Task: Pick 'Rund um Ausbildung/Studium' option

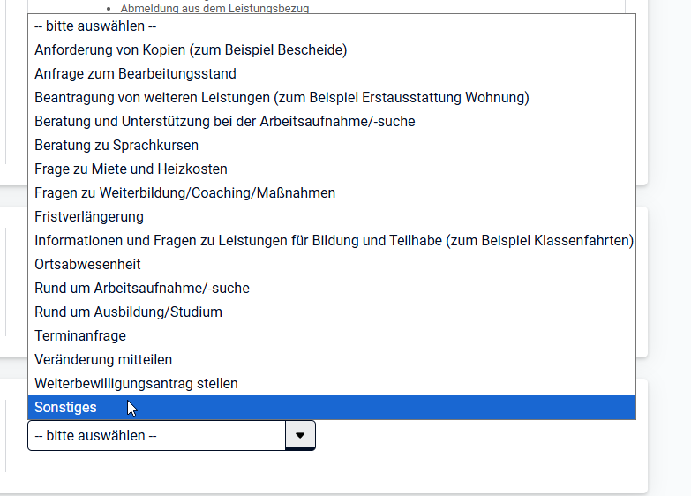Action: click(128, 312)
